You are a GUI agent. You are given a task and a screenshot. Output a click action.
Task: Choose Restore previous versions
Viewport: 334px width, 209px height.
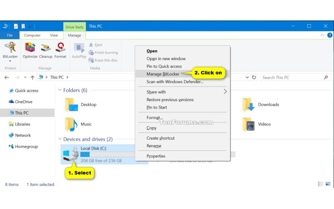click(182, 99)
